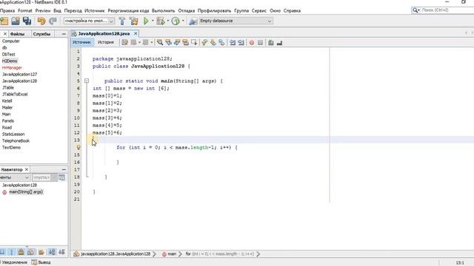Screen dimensions: 474x266
Task: Click the datasource icon beside Empty datasource
Action: [x=193, y=21]
